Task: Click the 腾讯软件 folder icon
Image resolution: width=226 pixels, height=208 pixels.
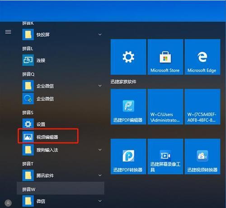Action: (28, 175)
